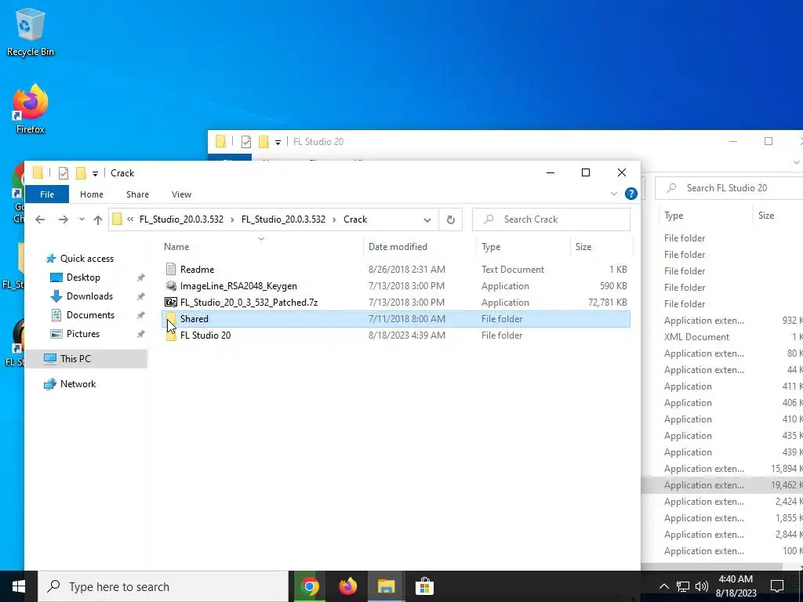The width and height of the screenshot is (803, 602).
Task: Show hidden system tray icons
Action: [x=663, y=586]
